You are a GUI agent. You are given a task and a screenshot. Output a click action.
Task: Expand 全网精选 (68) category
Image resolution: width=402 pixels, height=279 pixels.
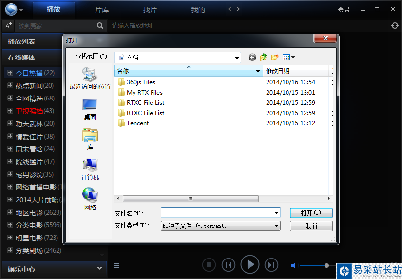coord(10,98)
